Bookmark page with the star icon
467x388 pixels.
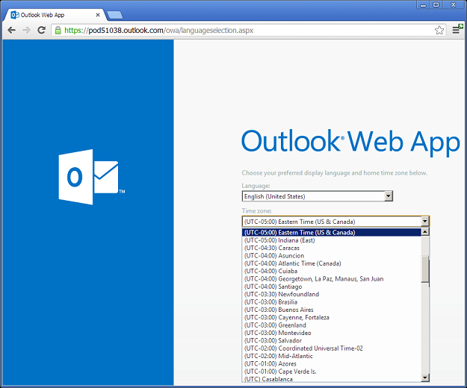coord(439,30)
